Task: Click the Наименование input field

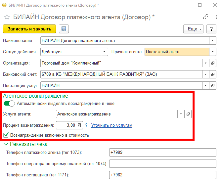Action: 125,41
